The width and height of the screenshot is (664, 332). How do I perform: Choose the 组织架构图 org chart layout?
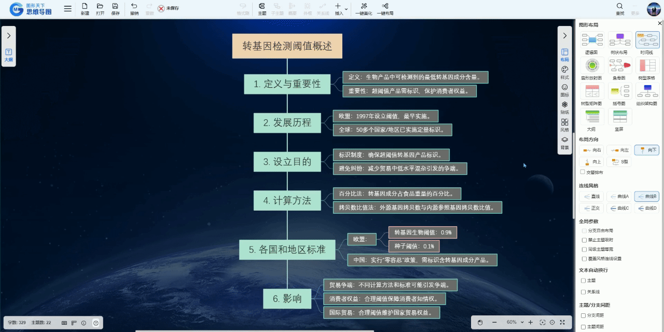[x=647, y=91]
